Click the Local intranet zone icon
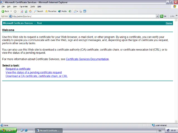The image size is (178, 133). pyautogui.click(x=153, y=125)
